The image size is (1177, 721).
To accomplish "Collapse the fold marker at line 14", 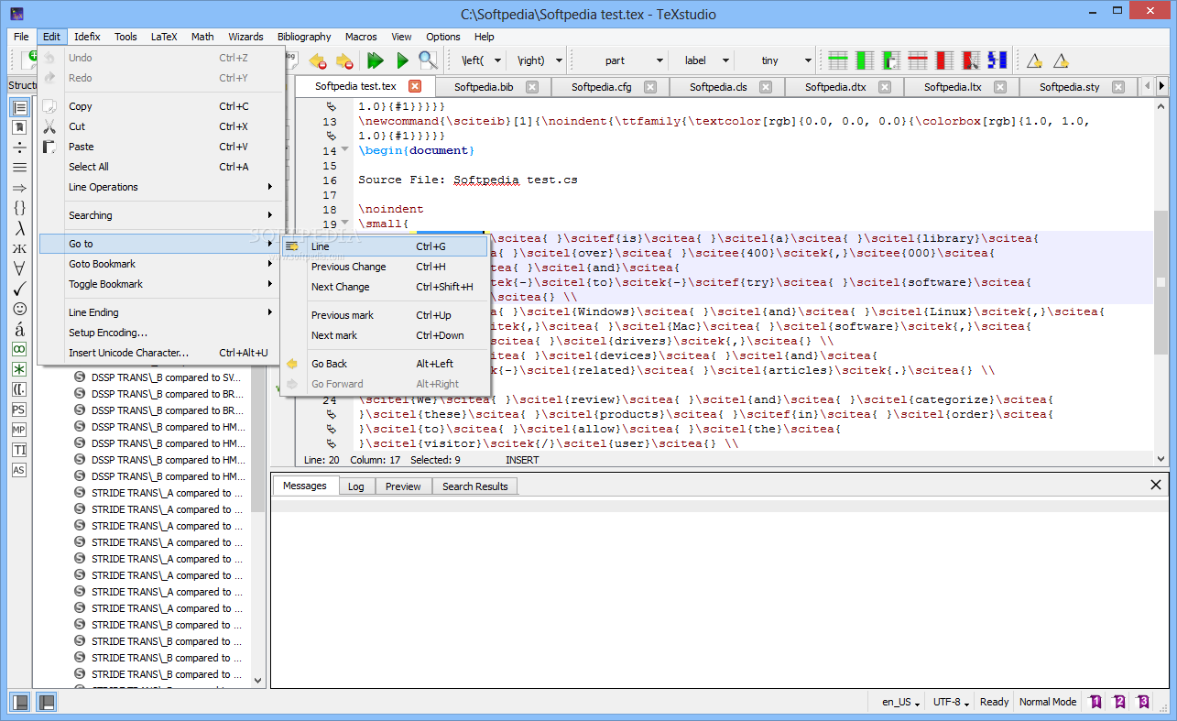I will coord(344,150).
